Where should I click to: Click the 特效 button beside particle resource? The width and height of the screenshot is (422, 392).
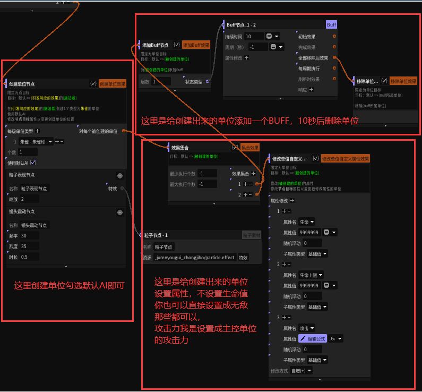tap(243, 258)
